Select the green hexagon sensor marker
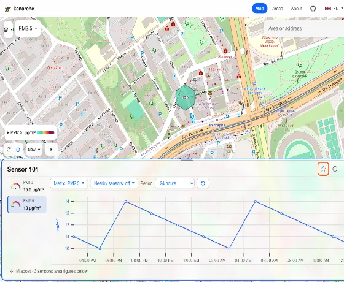344x282 pixels. click(x=185, y=97)
